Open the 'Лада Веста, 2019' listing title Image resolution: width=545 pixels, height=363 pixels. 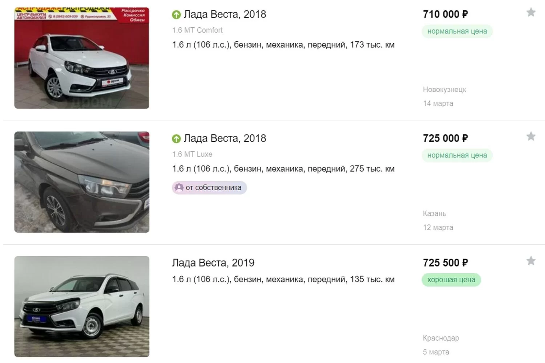pyautogui.click(x=213, y=263)
